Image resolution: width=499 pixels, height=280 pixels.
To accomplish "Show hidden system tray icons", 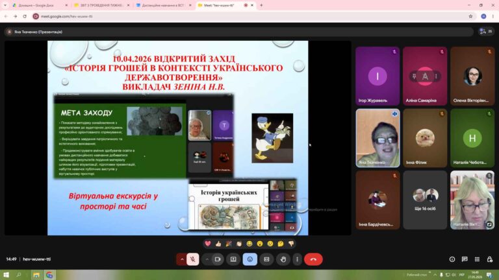I will pyautogui.click(x=435, y=275).
